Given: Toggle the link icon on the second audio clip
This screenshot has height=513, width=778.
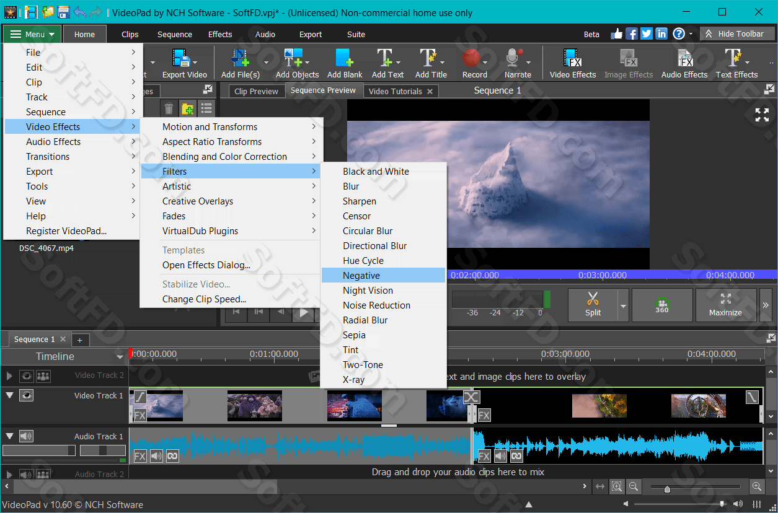Looking at the screenshot, I should pos(516,456).
